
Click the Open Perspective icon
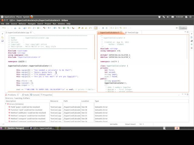pos(177,28)
